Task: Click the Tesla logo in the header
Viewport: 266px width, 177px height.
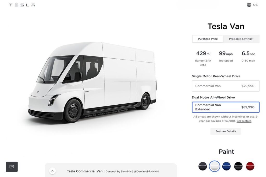Action: click(22, 4)
